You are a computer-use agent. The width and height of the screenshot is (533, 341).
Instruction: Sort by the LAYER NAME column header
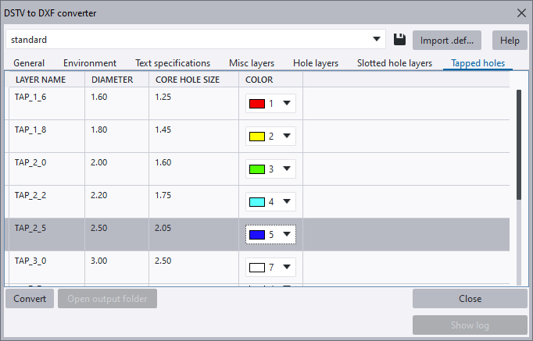click(40, 80)
